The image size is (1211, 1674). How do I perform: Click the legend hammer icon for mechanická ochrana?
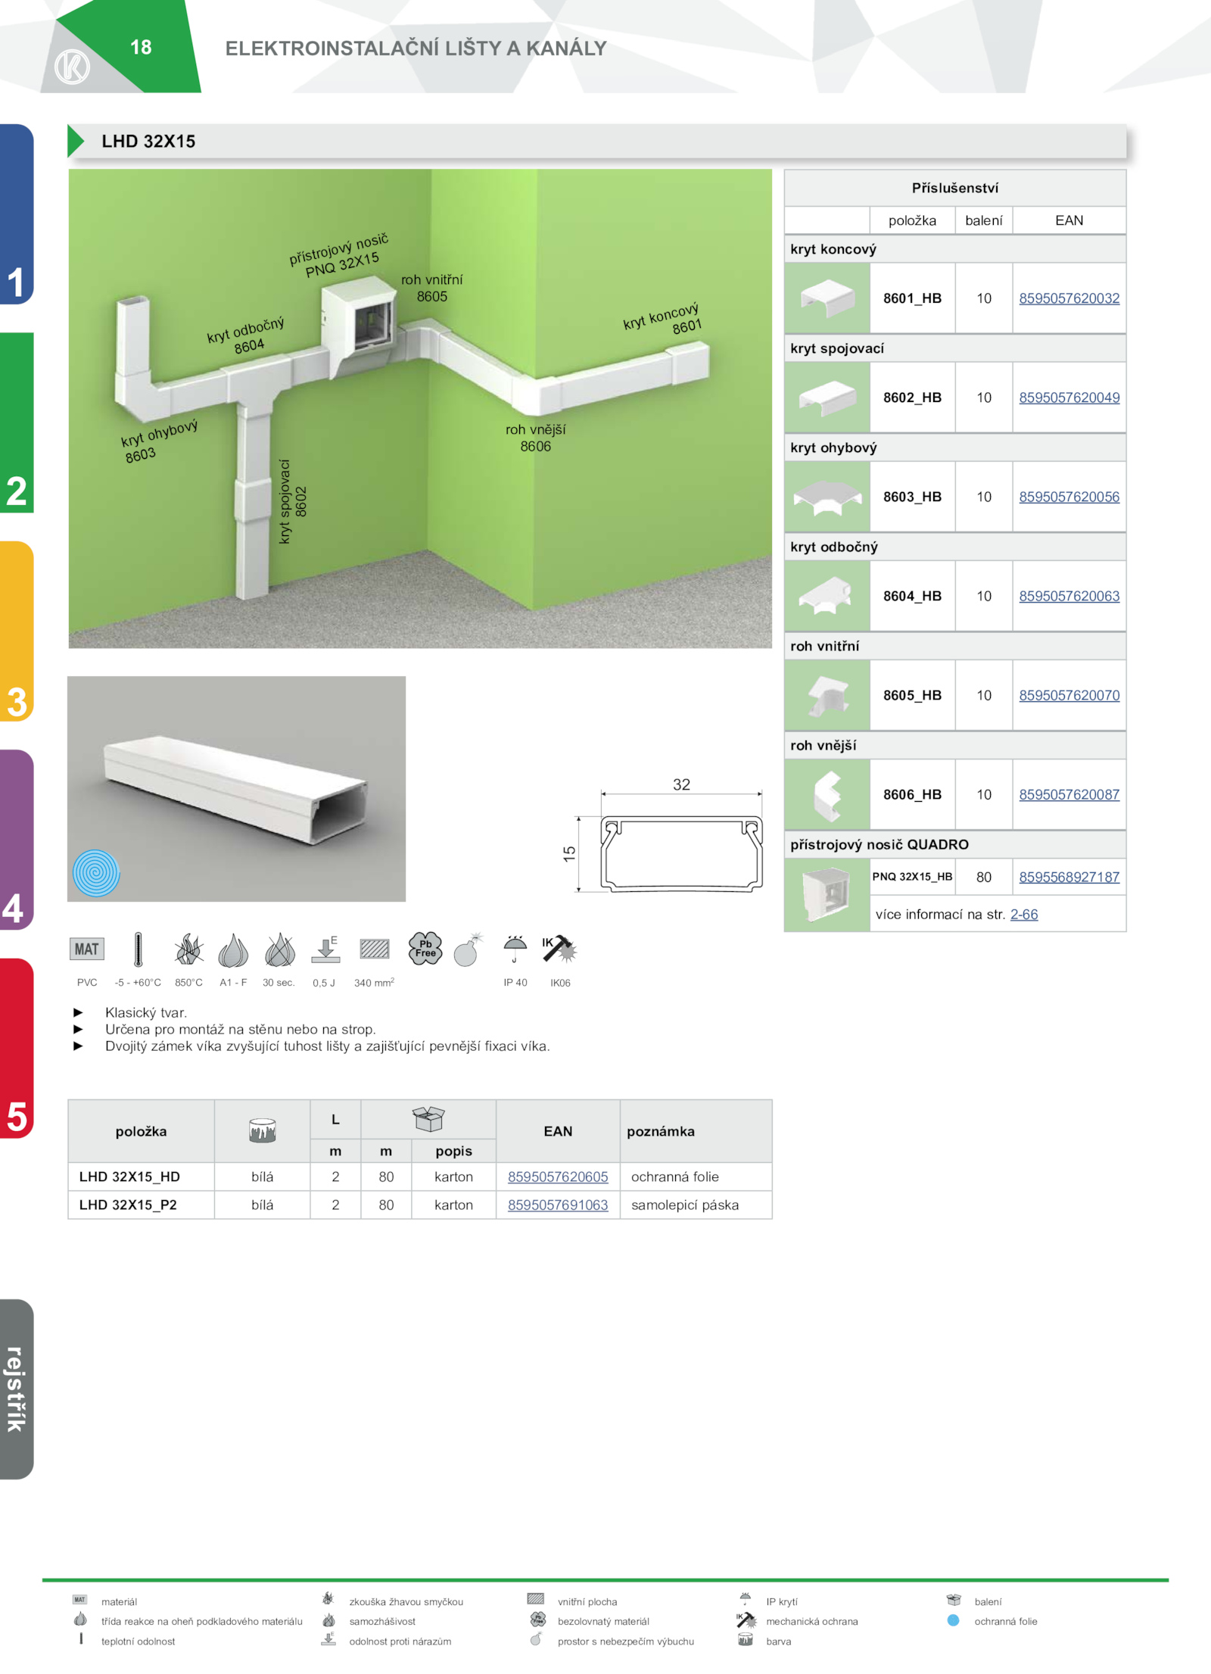coord(746,1620)
